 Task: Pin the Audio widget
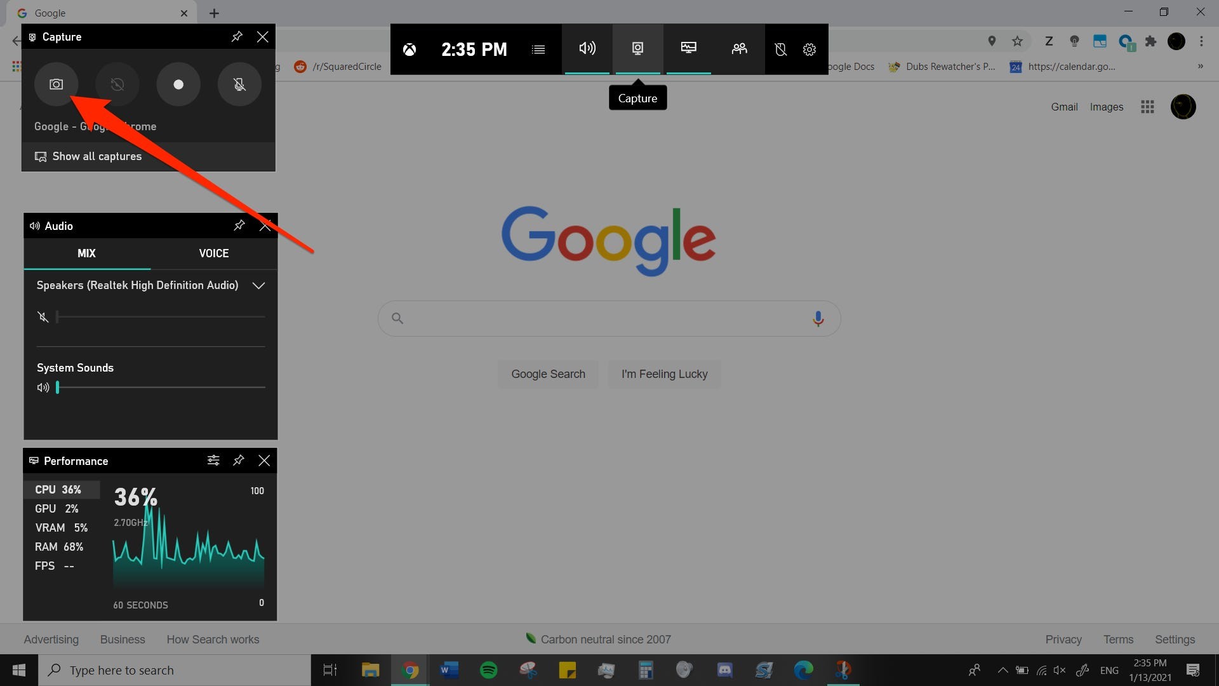click(x=239, y=225)
